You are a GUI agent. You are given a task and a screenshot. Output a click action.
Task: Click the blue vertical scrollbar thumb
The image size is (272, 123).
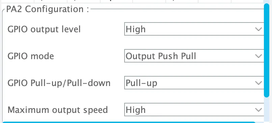(267, 51)
